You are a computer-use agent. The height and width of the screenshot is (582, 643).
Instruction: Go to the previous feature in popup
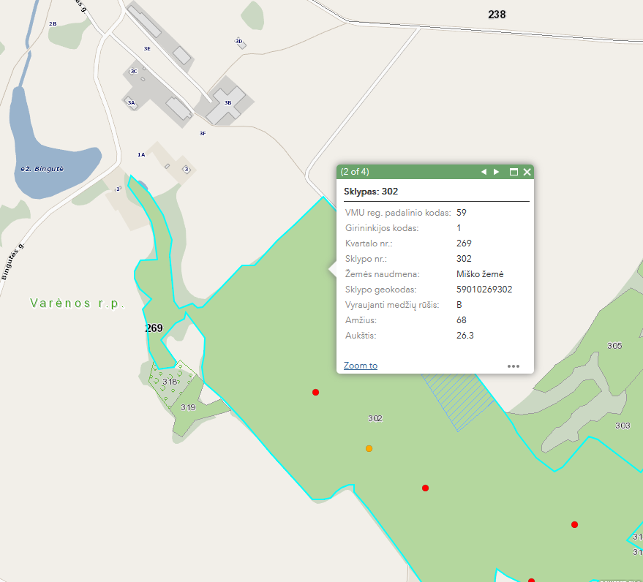tap(483, 172)
